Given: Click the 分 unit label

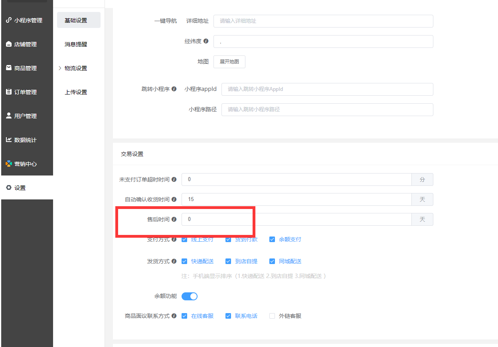Looking at the screenshot, I should click(422, 179).
